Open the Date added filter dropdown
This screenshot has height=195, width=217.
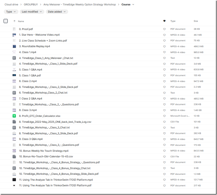pos(57,12)
